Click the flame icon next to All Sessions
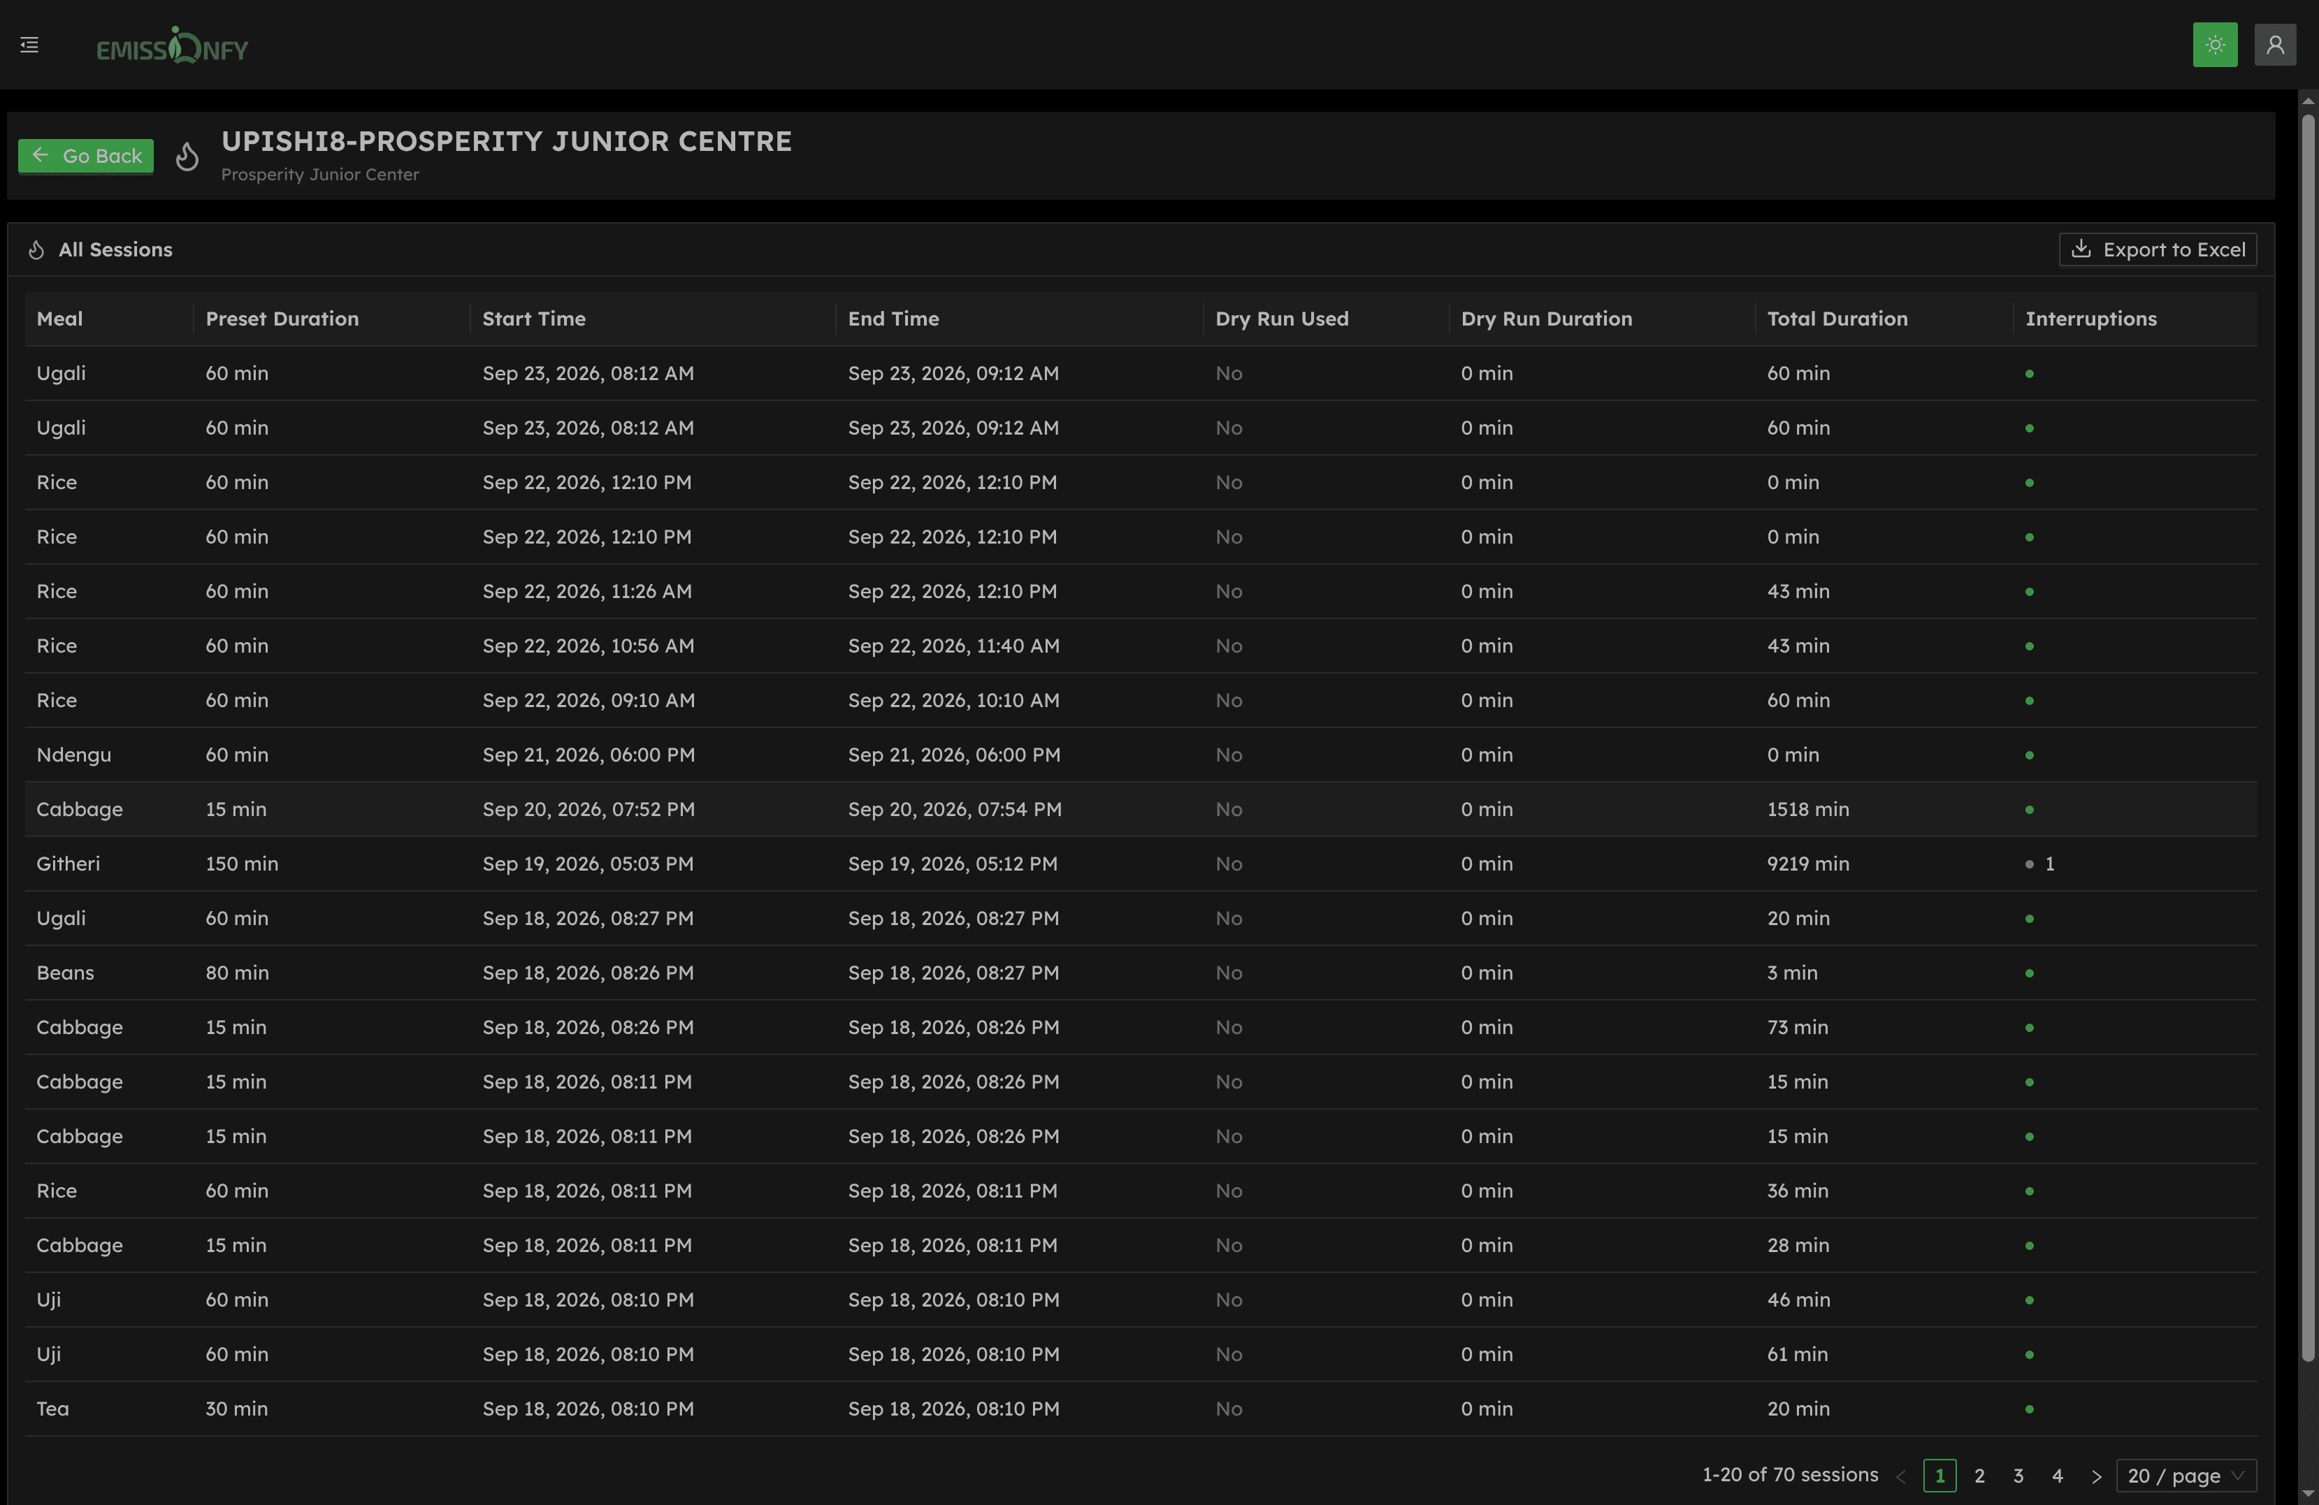The image size is (2319, 1505). (36, 250)
